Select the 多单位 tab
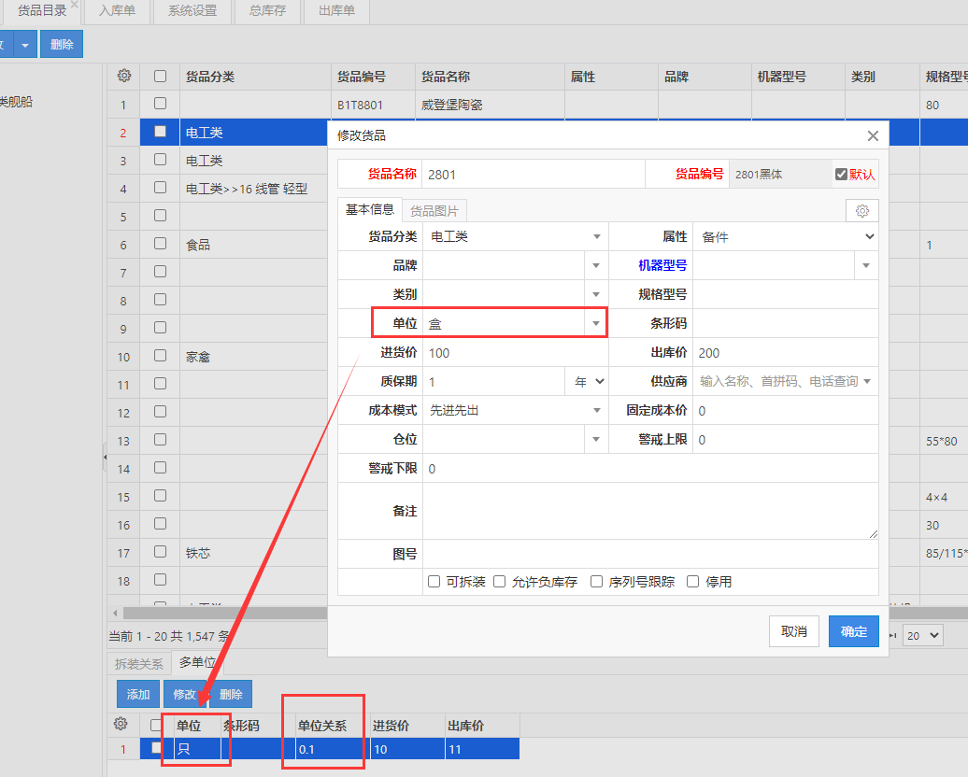This screenshot has height=777, width=968. click(x=197, y=662)
